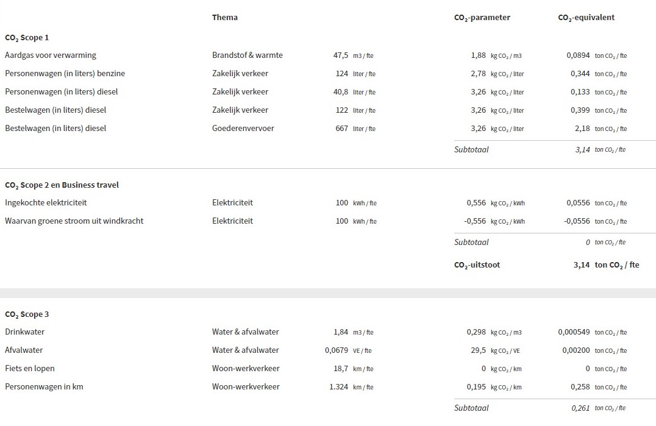The image size is (656, 426).
Task: Click the Thema column header
Action: pyautogui.click(x=225, y=17)
